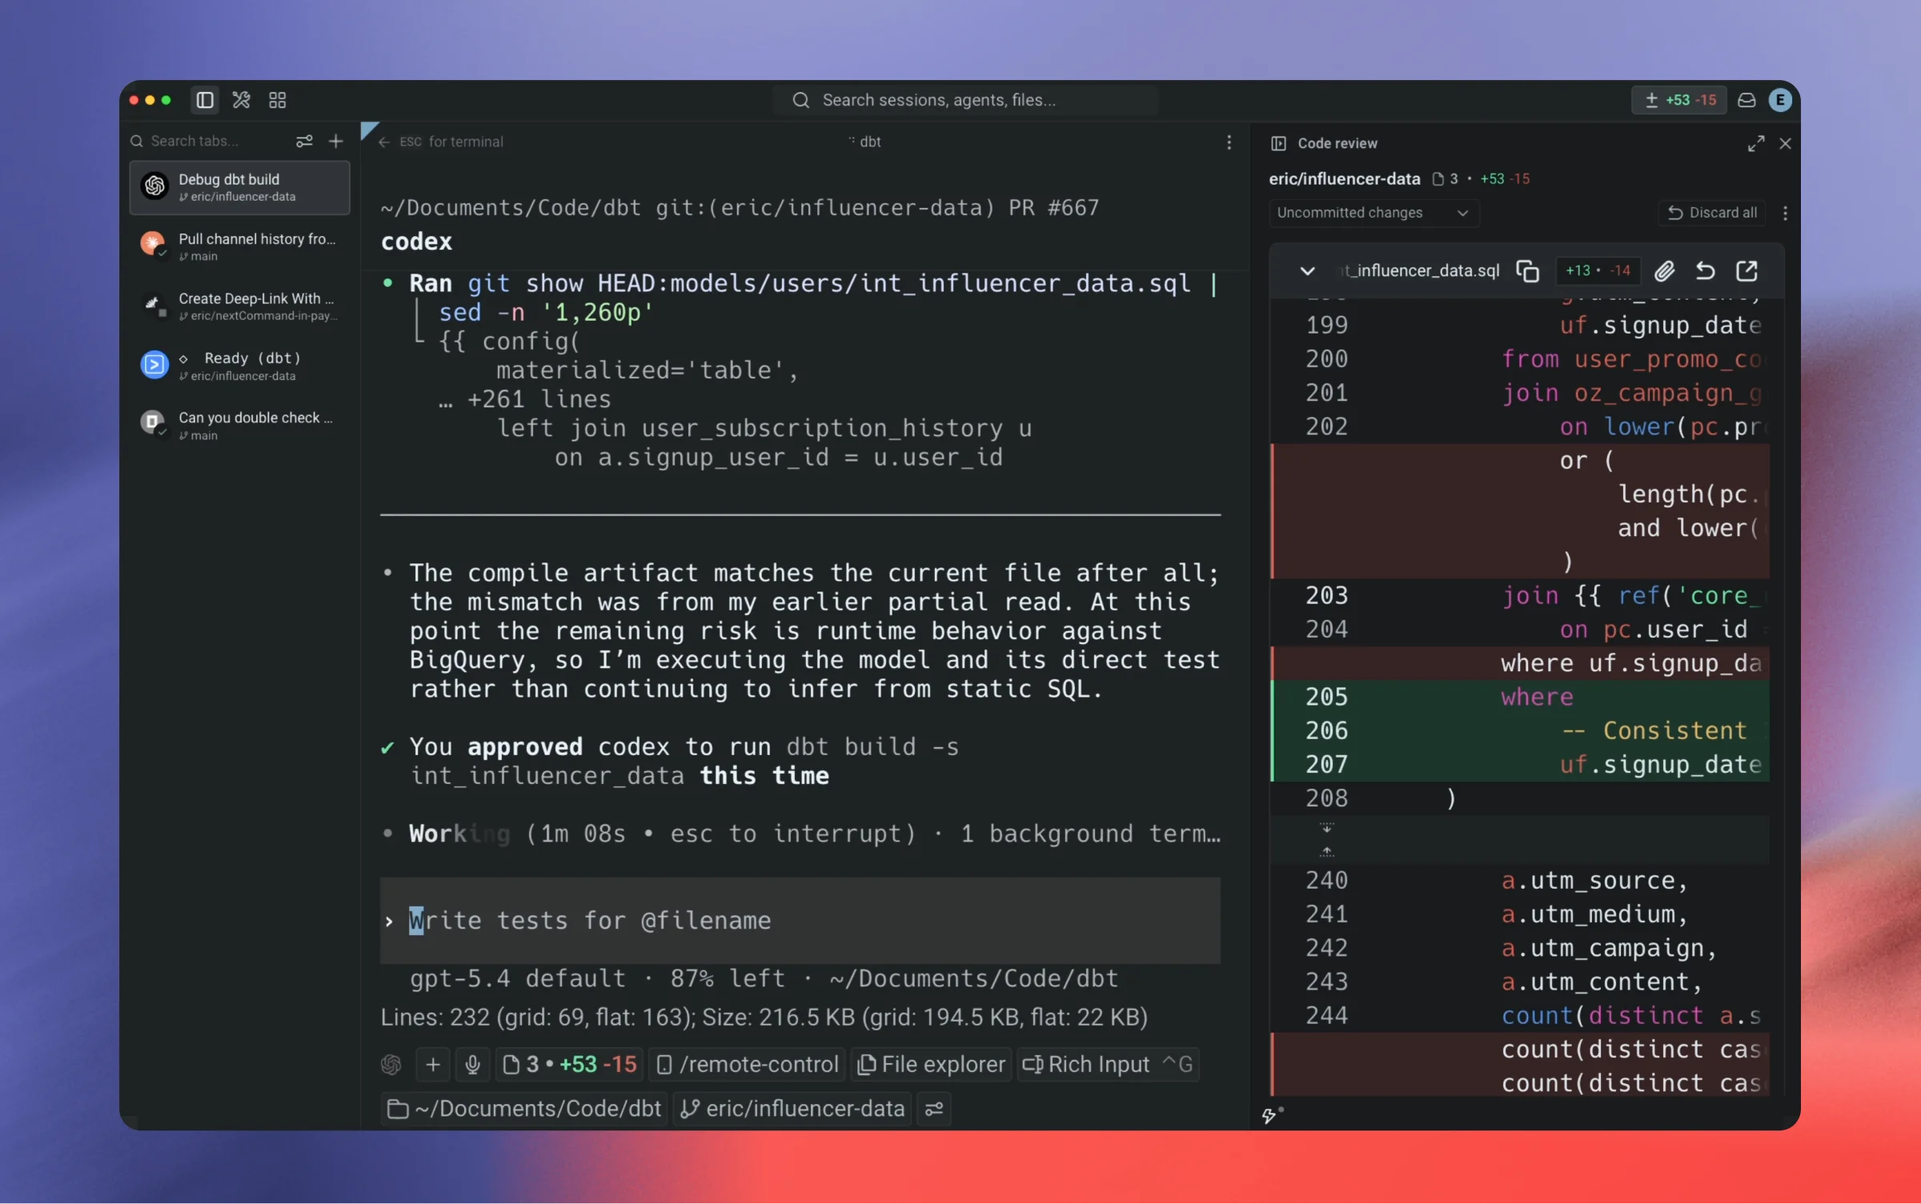The image size is (1921, 1204).
Task: Open code review more options menu
Action: click(1785, 213)
